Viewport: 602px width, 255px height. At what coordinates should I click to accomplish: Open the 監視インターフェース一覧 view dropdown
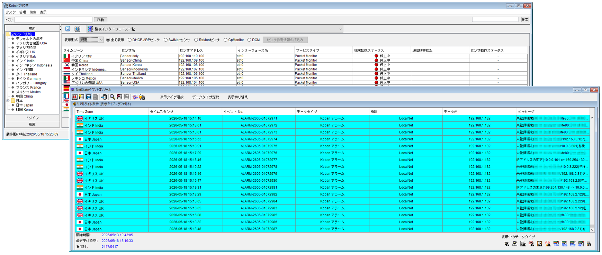click(x=215, y=29)
